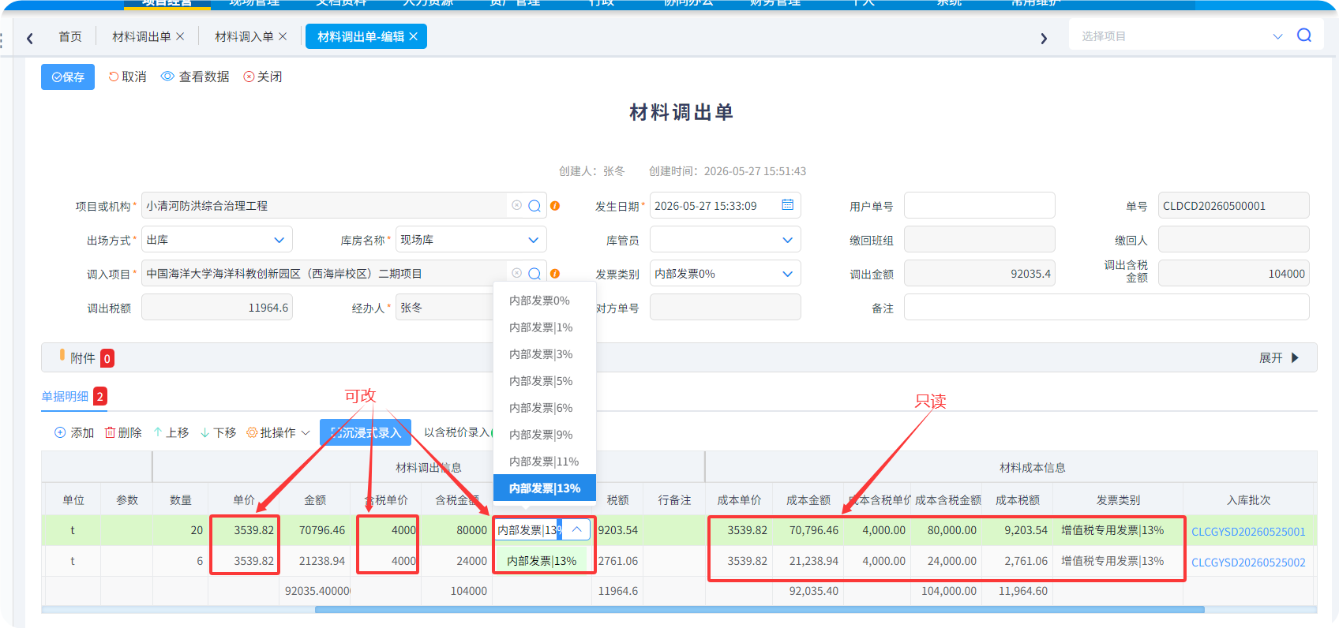Click the 取消 cancel button
Screen dimensions: 1339x628
[x=128, y=77]
